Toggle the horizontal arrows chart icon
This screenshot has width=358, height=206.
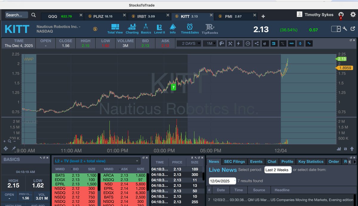point(309,43)
